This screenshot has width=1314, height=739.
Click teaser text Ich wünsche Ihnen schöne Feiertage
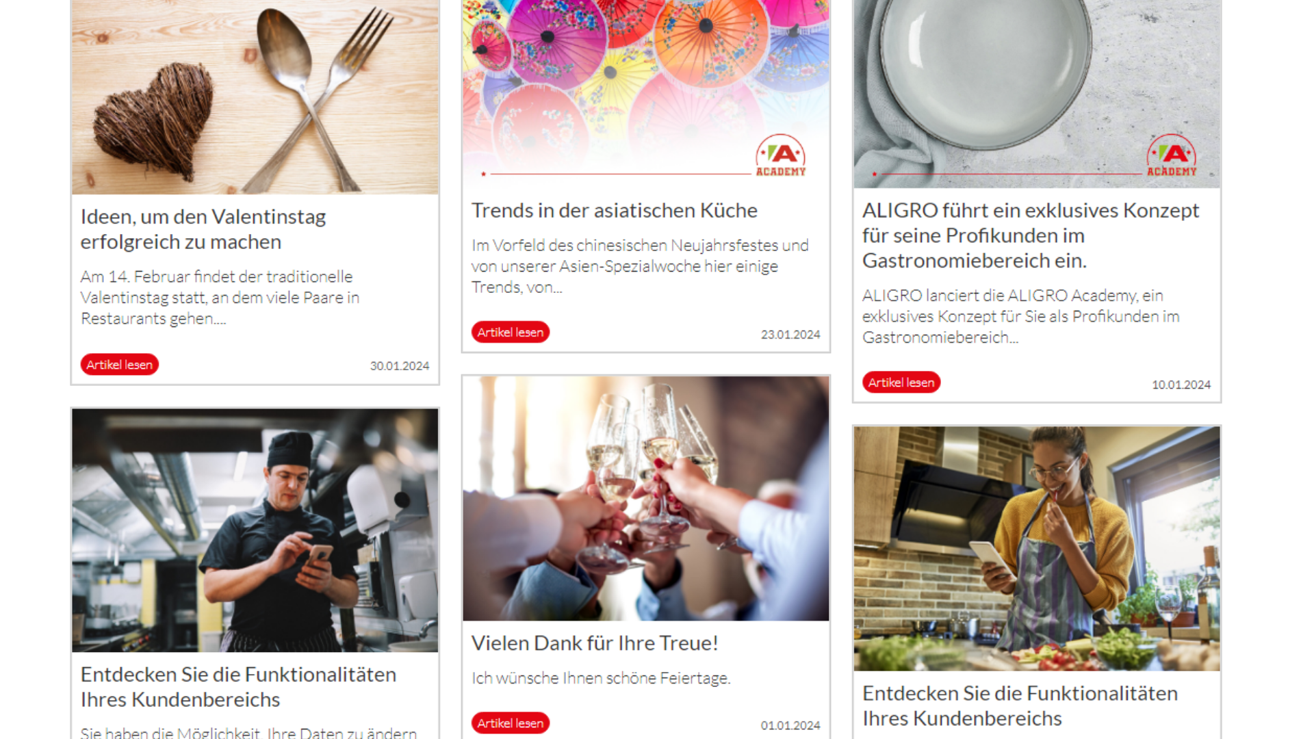click(601, 678)
